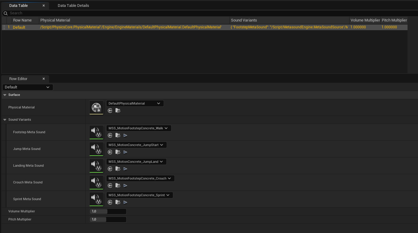Browse to Crouch Meta Sound asset
The height and width of the screenshot is (233, 418).
click(118, 186)
